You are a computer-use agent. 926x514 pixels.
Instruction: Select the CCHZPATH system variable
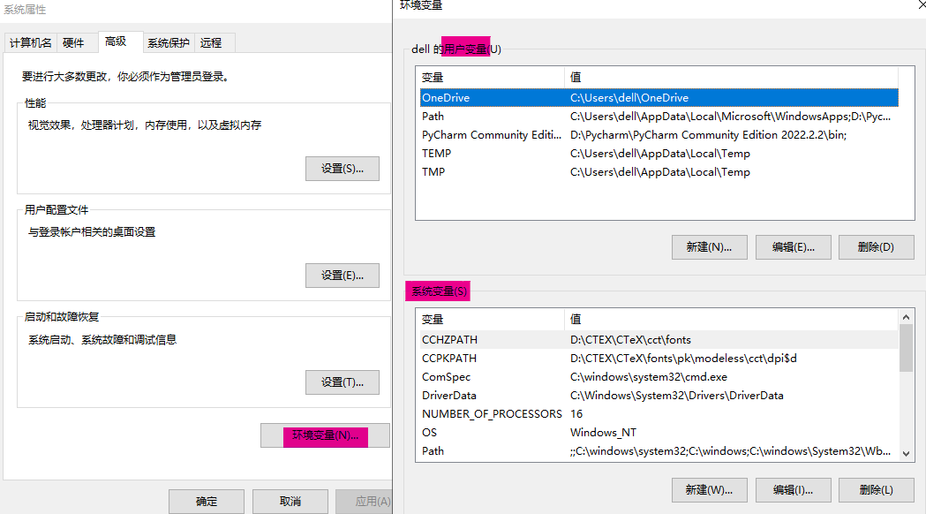[659, 340]
